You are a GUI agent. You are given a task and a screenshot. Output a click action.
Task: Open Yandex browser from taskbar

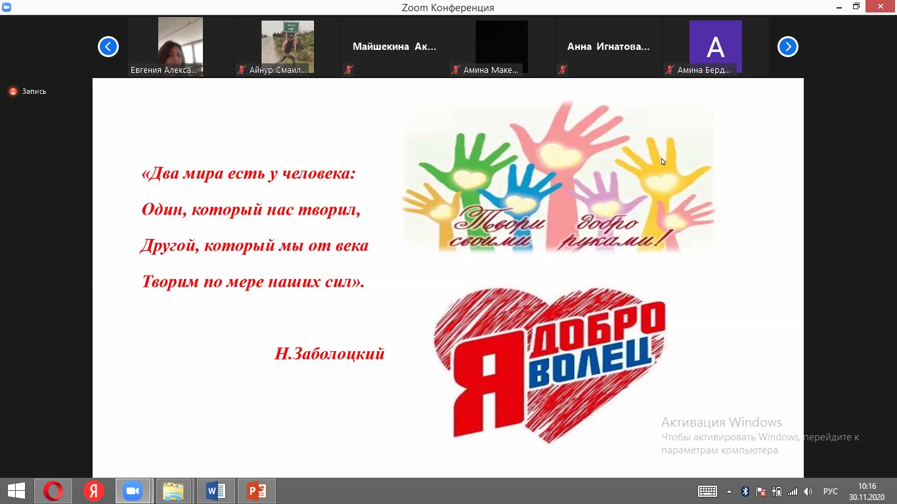coord(93,491)
